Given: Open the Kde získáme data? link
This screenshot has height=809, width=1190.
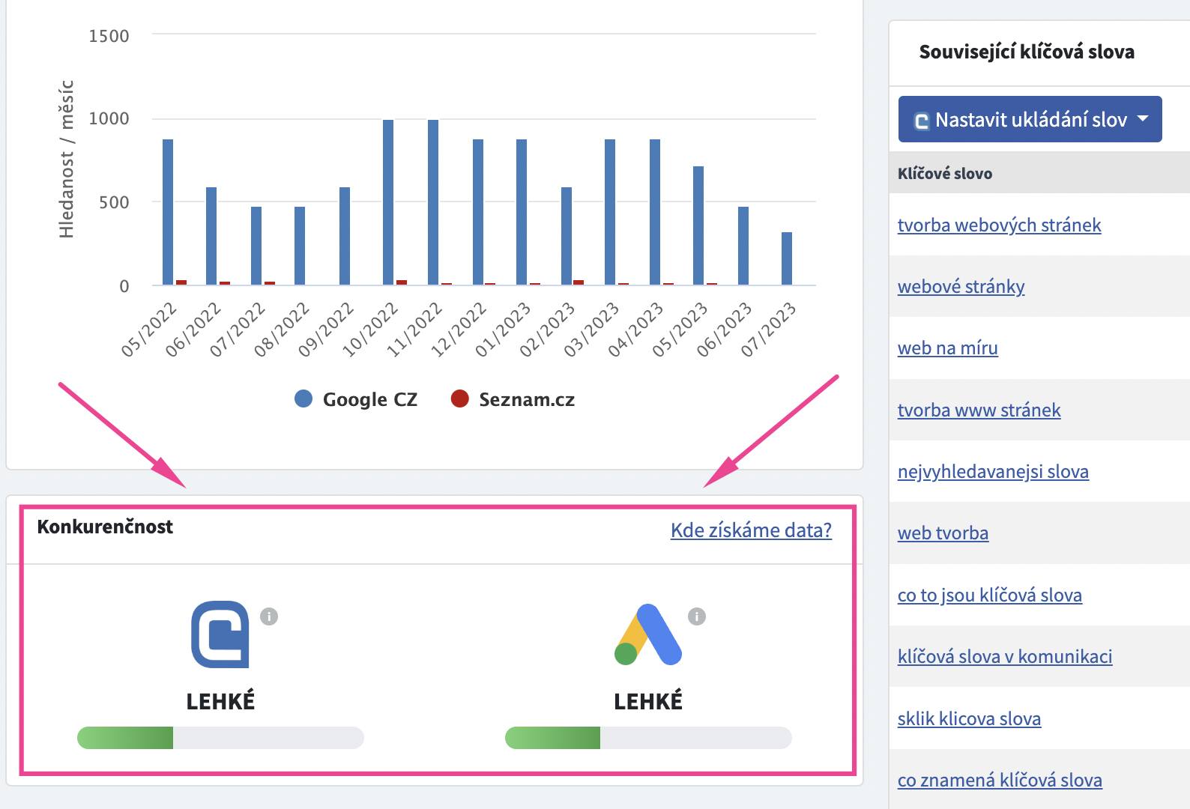Looking at the screenshot, I should (x=751, y=530).
